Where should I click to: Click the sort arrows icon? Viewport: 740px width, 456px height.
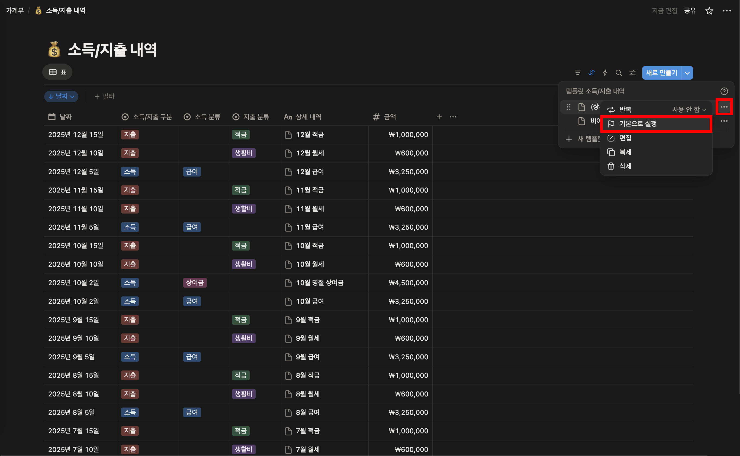[x=591, y=73]
